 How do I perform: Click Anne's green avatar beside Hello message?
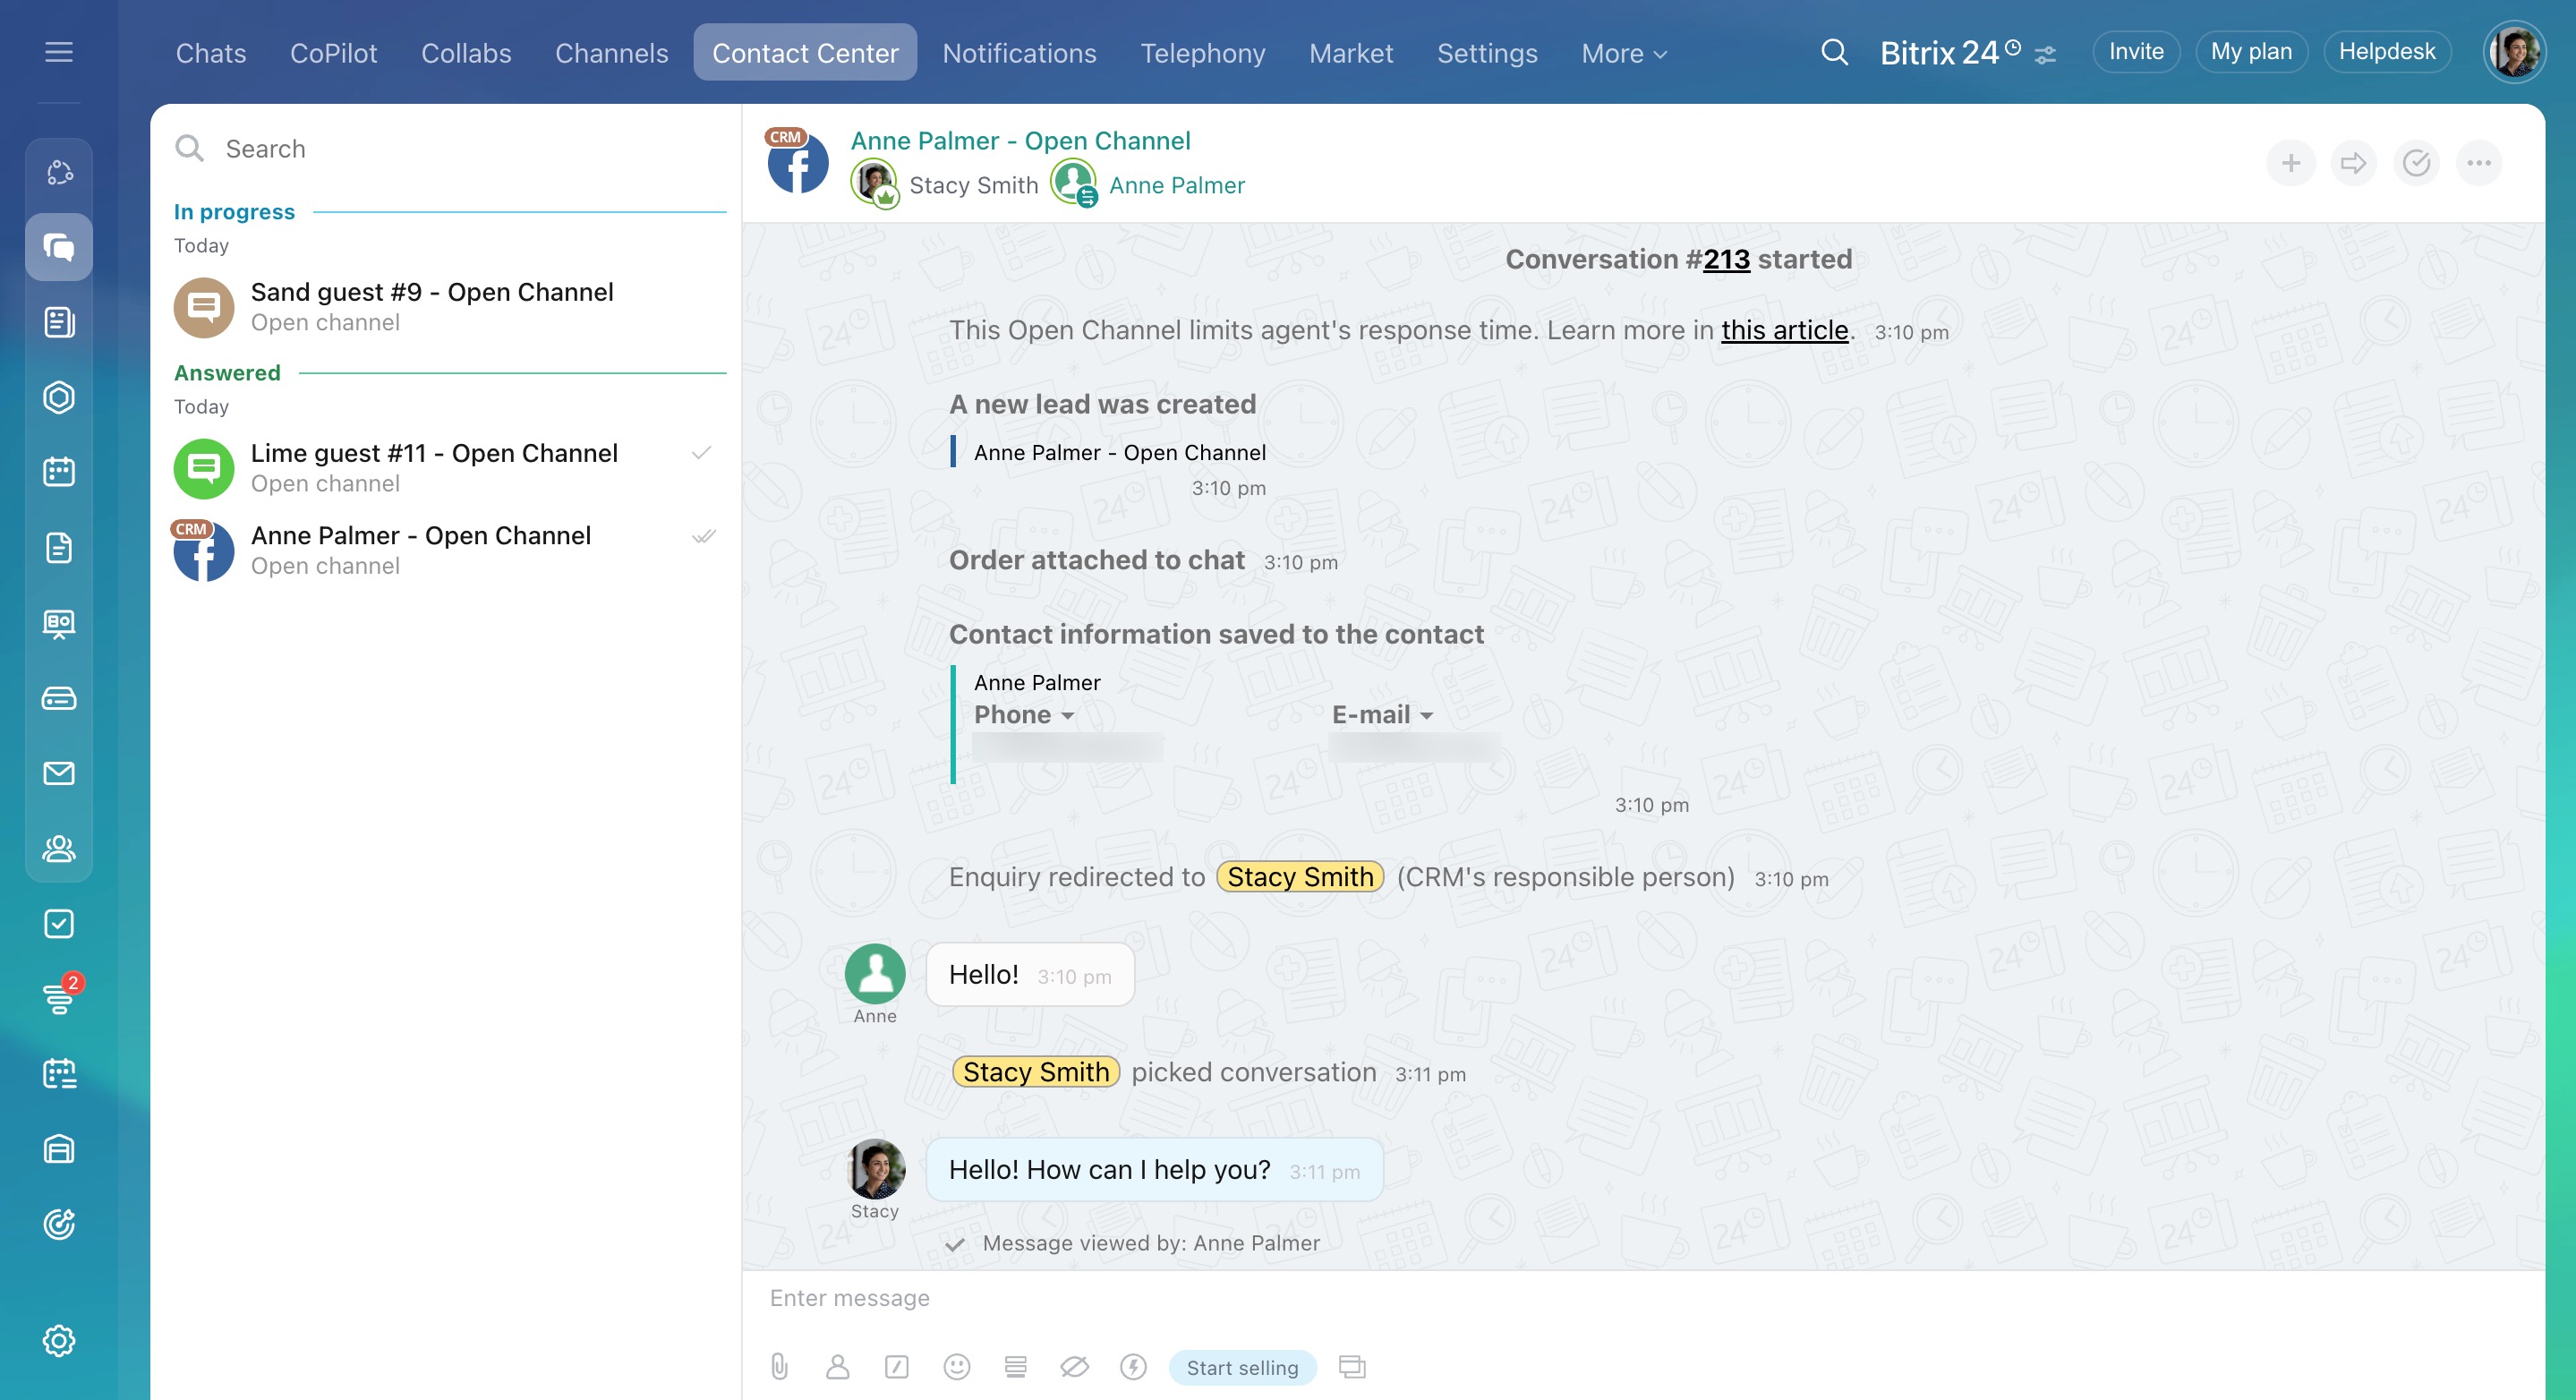coord(875,974)
